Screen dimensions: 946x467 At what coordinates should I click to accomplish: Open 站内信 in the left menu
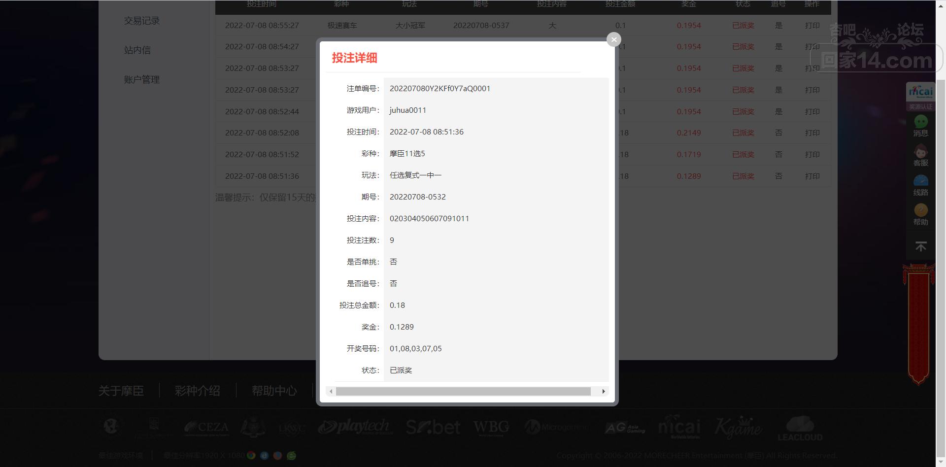point(137,50)
